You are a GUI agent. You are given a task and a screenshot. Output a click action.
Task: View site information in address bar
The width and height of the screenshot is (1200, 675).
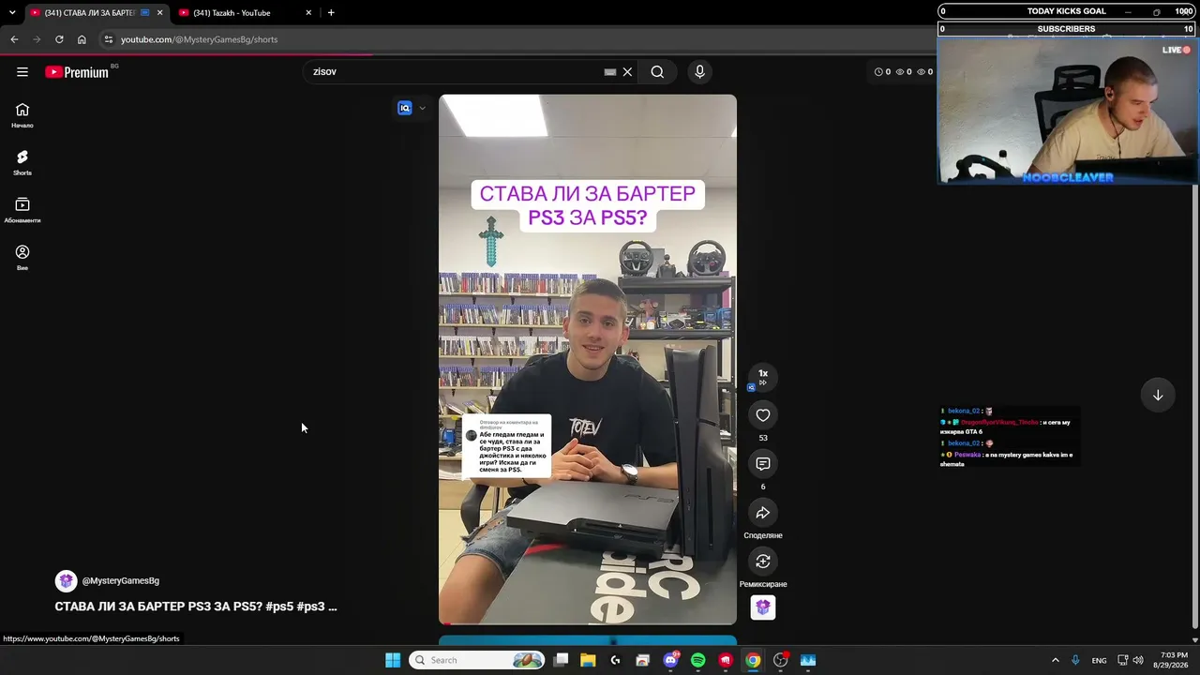point(109,39)
